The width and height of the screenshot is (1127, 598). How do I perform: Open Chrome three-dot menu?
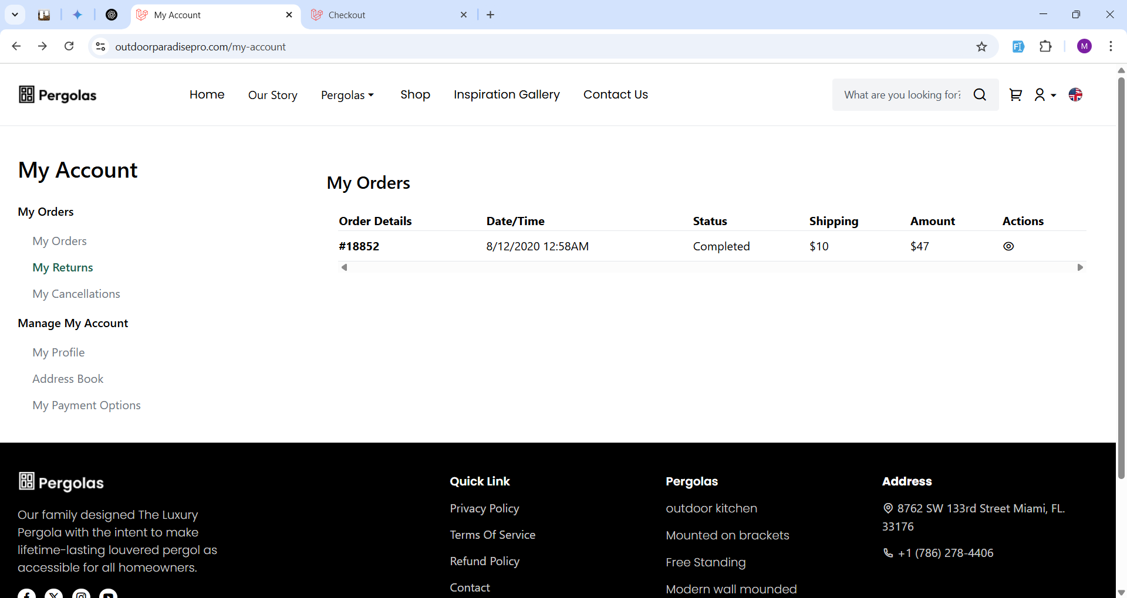pyautogui.click(x=1111, y=46)
